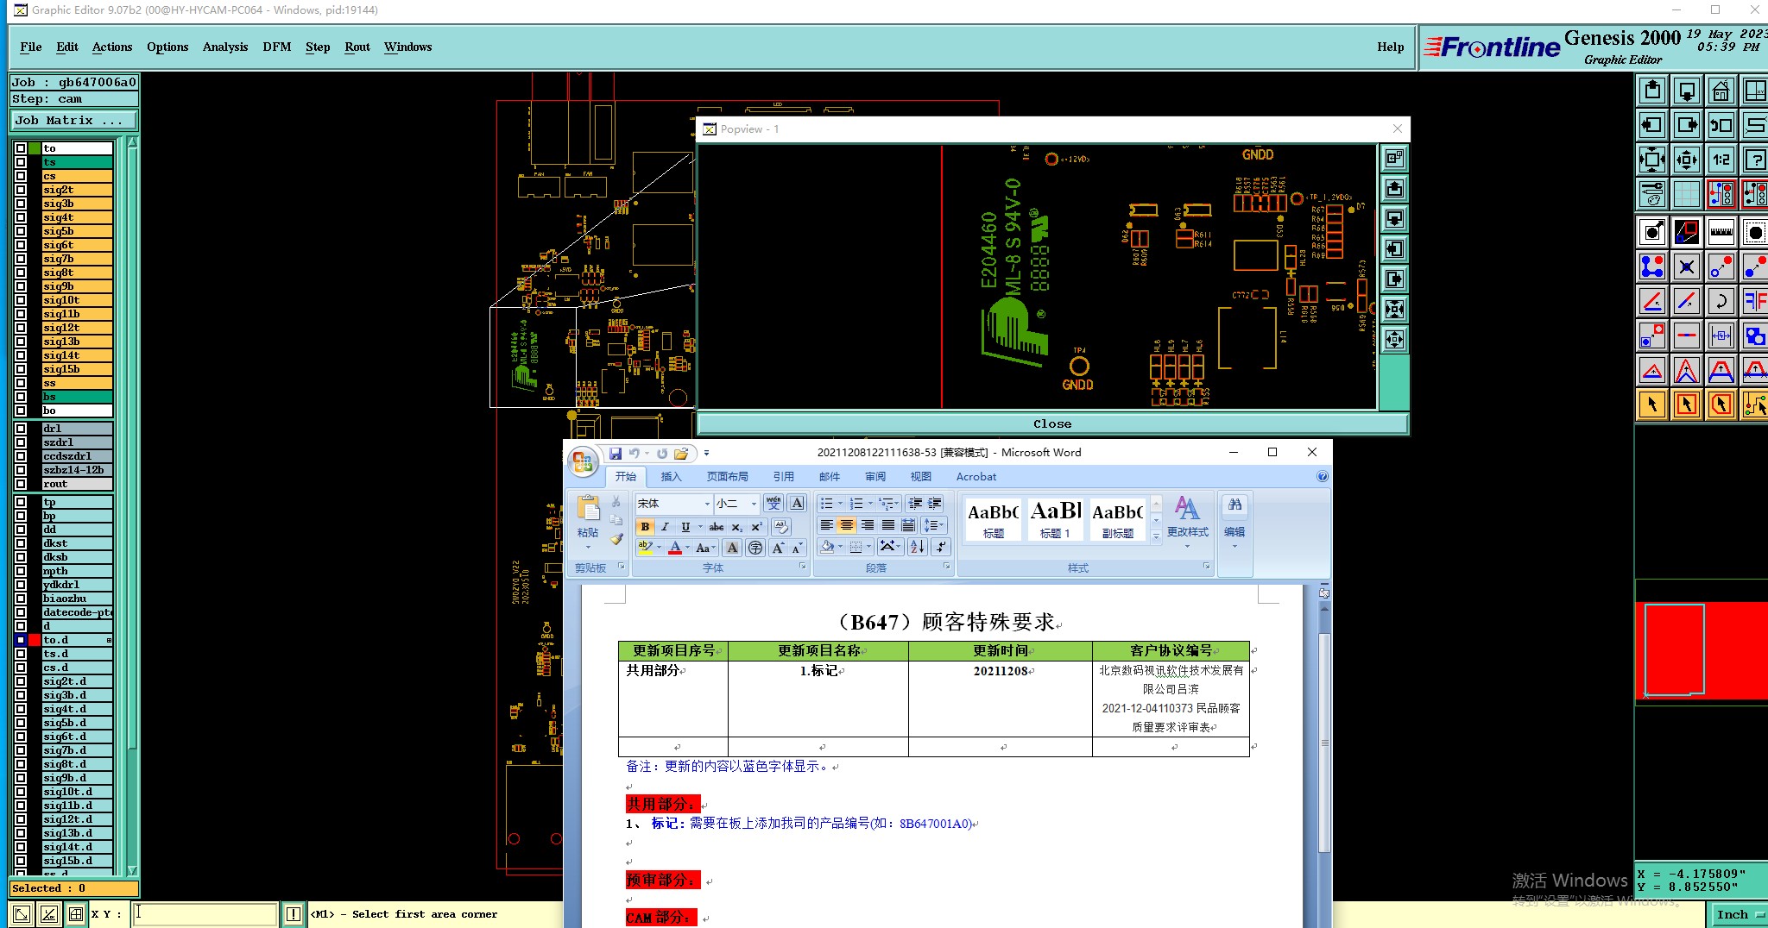Viewport: 1768px width, 928px height.
Task: Open the DFM menu
Action: 277,47
